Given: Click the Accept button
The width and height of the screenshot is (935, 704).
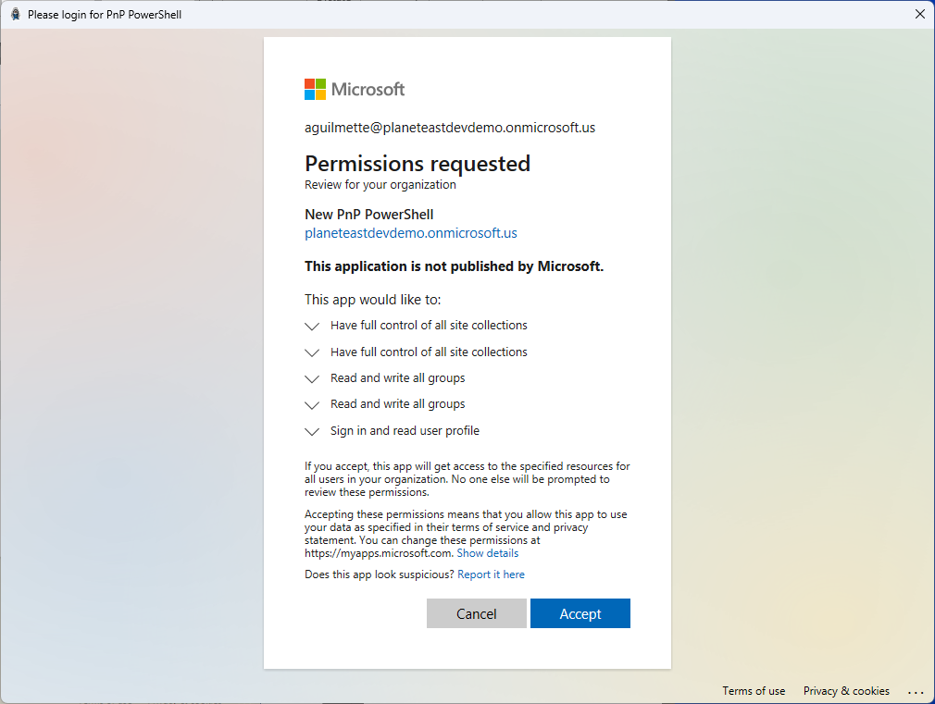Looking at the screenshot, I should (580, 613).
